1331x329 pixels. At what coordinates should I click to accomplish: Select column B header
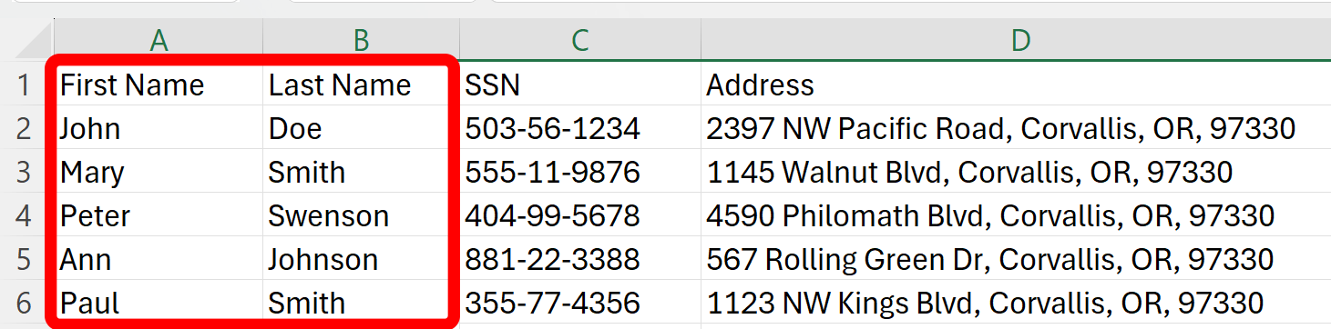[362, 40]
